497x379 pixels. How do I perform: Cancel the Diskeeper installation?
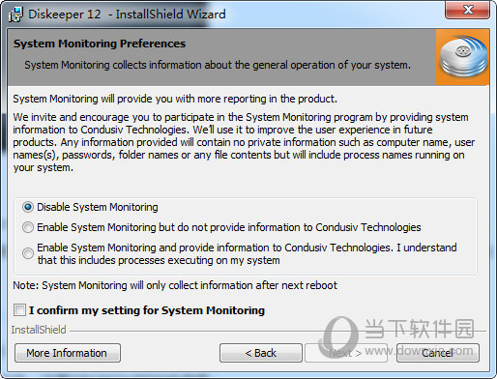(438, 353)
